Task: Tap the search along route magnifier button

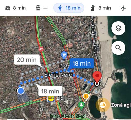Action: tap(118, 48)
